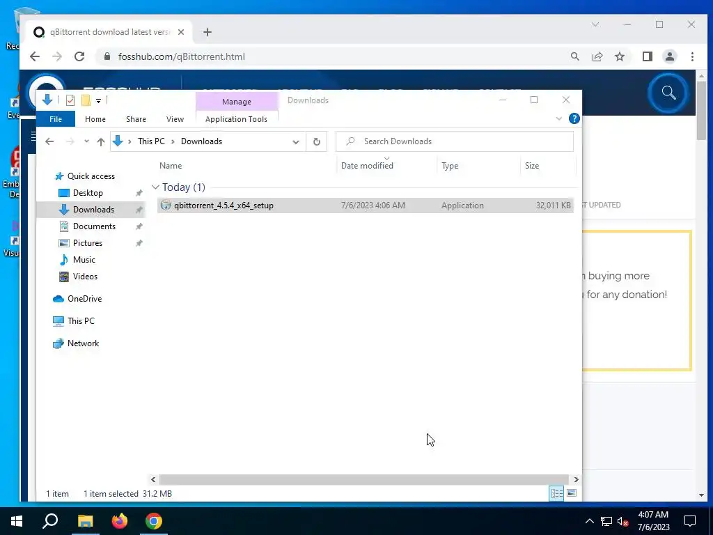Open Chrome side panel icon
This screenshot has height=535, width=713.
coord(648,56)
